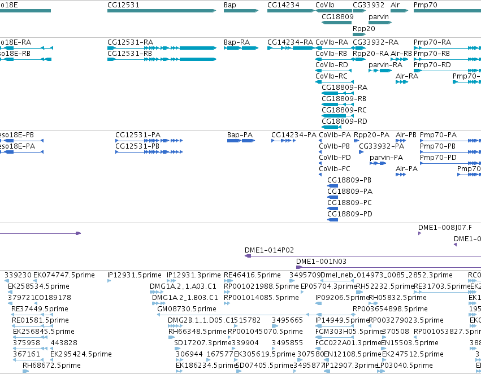Click the GM08730.5prime EST label
The width and height of the screenshot is (481, 374).
pyautogui.click(x=187, y=308)
